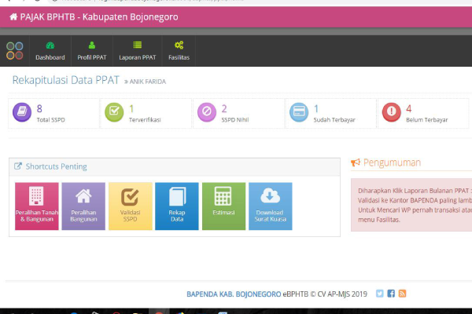Click the home icon beside PAJAK BPHTB
Image resolution: width=472 pixels, height=314 pixels.
click(13, 16)
